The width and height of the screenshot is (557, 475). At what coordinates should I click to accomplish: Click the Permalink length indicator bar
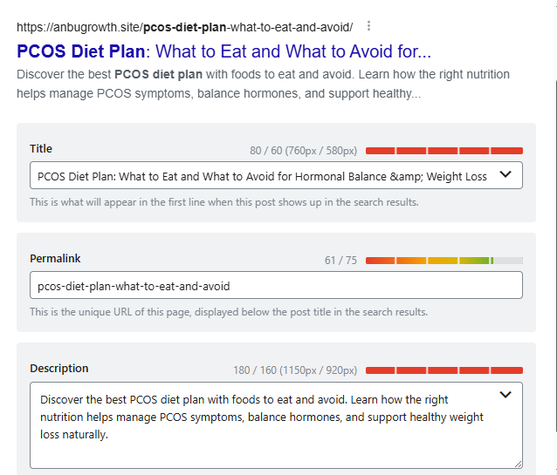point(444,261)
